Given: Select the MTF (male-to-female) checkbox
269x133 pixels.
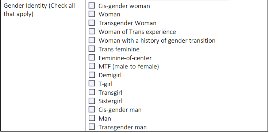Looking at the screenshot, I should pyautogui.click(x=92, y=66).
